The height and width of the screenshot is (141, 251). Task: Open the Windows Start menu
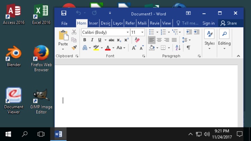pyautogui.click(x=8, y=134)
